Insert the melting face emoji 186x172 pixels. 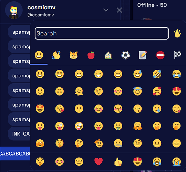[79, 91]
